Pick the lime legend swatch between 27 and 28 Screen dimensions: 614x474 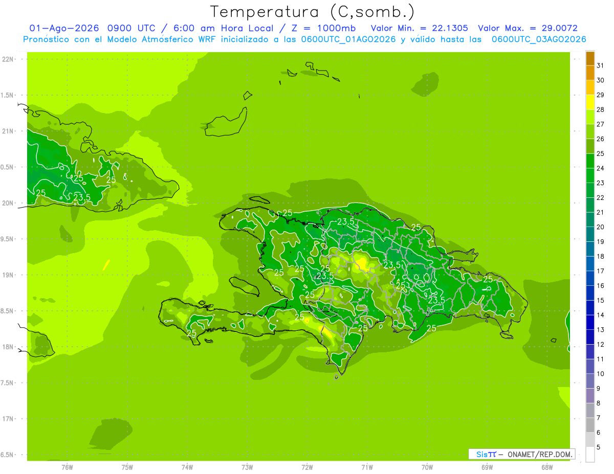[x=590, y=117]
